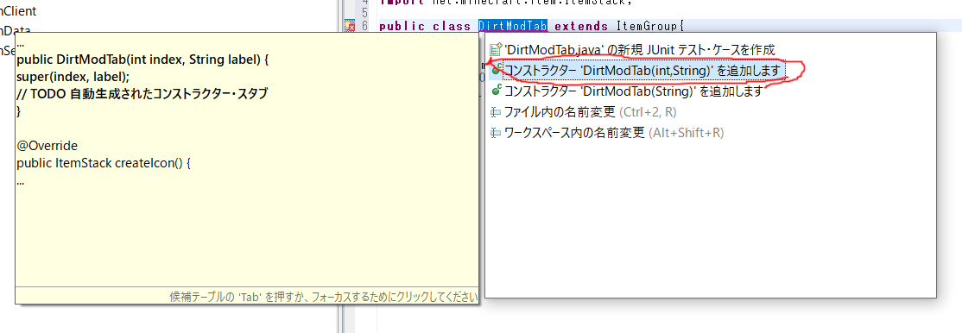Click the error quick-fix marker on line 6
This screenshot has width=962, height=333.
coord(349,26)
